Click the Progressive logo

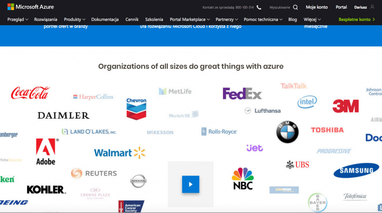[x=334, y=151]
